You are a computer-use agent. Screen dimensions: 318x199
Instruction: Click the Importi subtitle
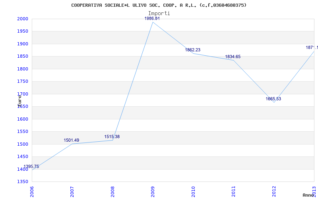click(x=159, y=14)
